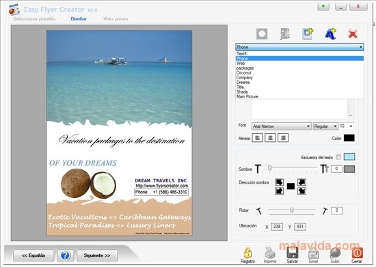Screen dimensions: 376x267
Task: Delete selected item with the red X icon
Action: point(353,34)
